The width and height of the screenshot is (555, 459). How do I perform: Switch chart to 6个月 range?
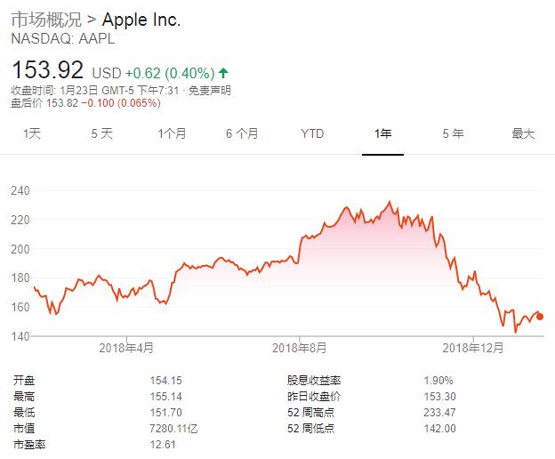(242, 133)
